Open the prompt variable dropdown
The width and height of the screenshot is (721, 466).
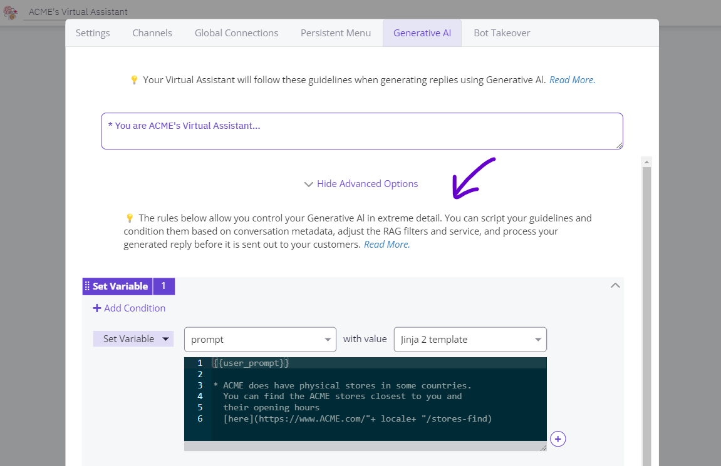[260, 340]
